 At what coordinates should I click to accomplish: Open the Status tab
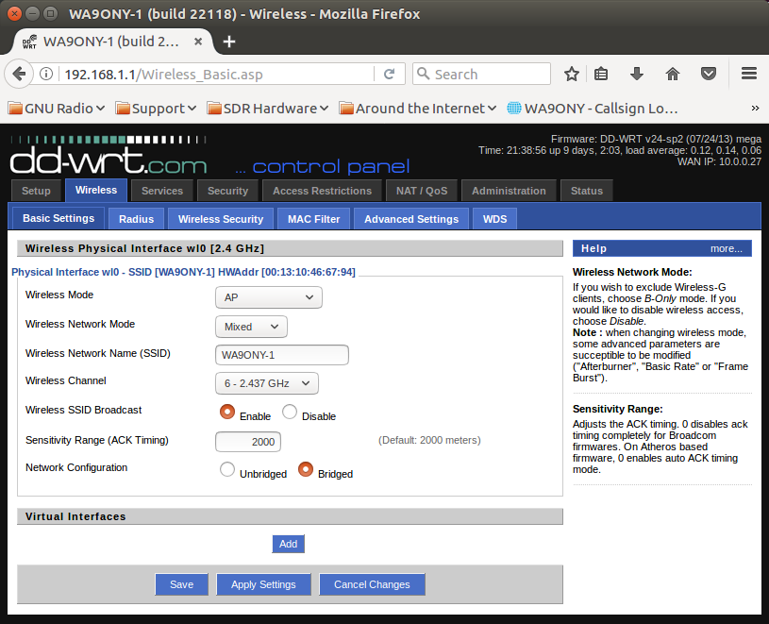tap(587, 191)
